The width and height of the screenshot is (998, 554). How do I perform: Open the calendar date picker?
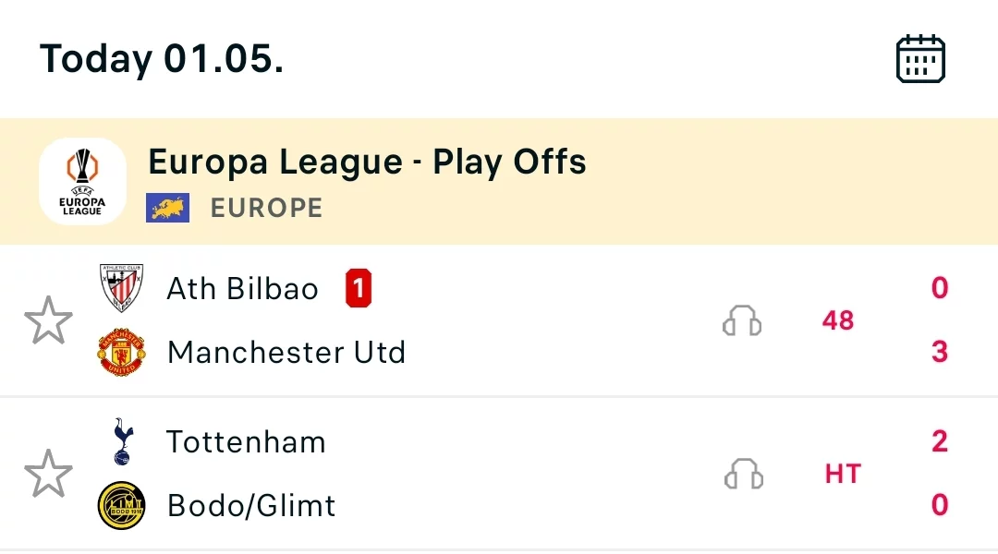[920, 59]
